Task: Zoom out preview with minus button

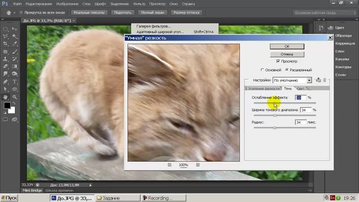Action: click(170, 165)
